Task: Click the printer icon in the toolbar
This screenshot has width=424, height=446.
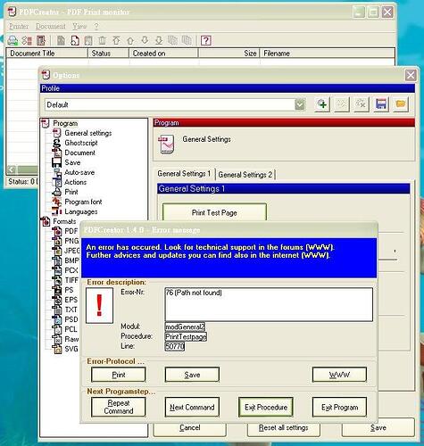Action: click(x=12, y=40)
